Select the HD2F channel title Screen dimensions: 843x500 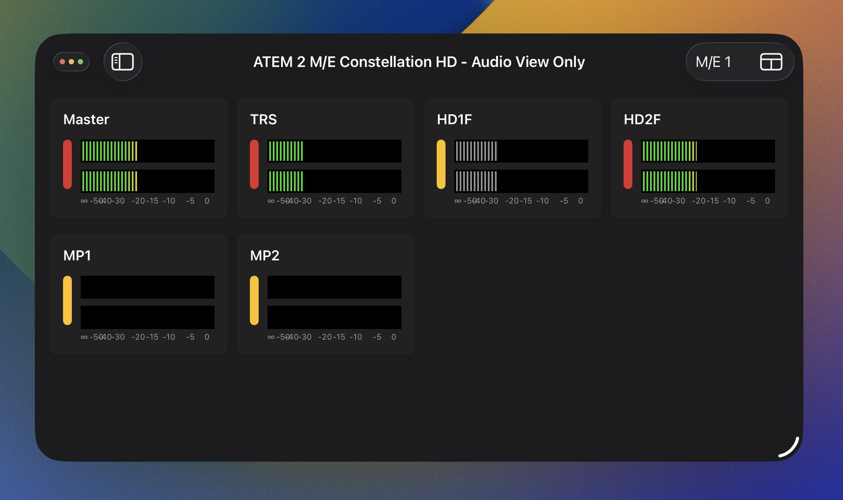pyautogui.click(x=642, y=119)
